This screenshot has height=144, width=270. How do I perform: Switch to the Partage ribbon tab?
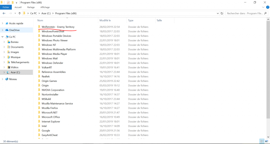[x=31, y=7]
